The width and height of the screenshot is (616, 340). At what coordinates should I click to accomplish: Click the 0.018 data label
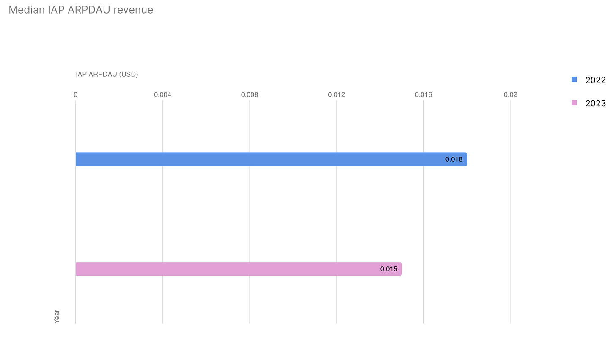454,160
